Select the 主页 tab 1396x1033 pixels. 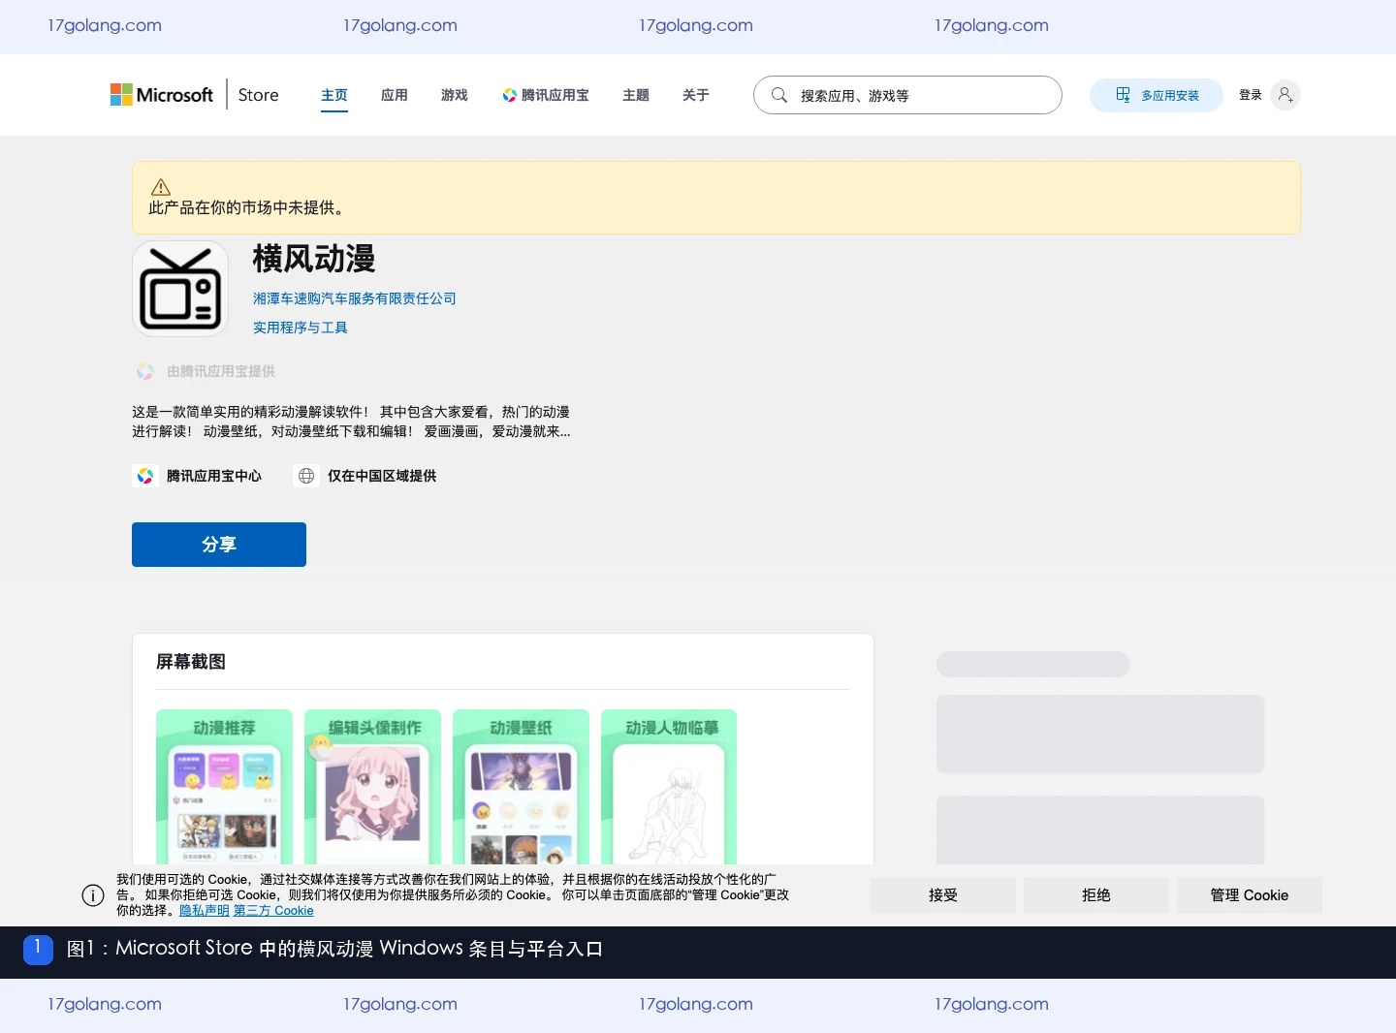click(x=334, y=95)
